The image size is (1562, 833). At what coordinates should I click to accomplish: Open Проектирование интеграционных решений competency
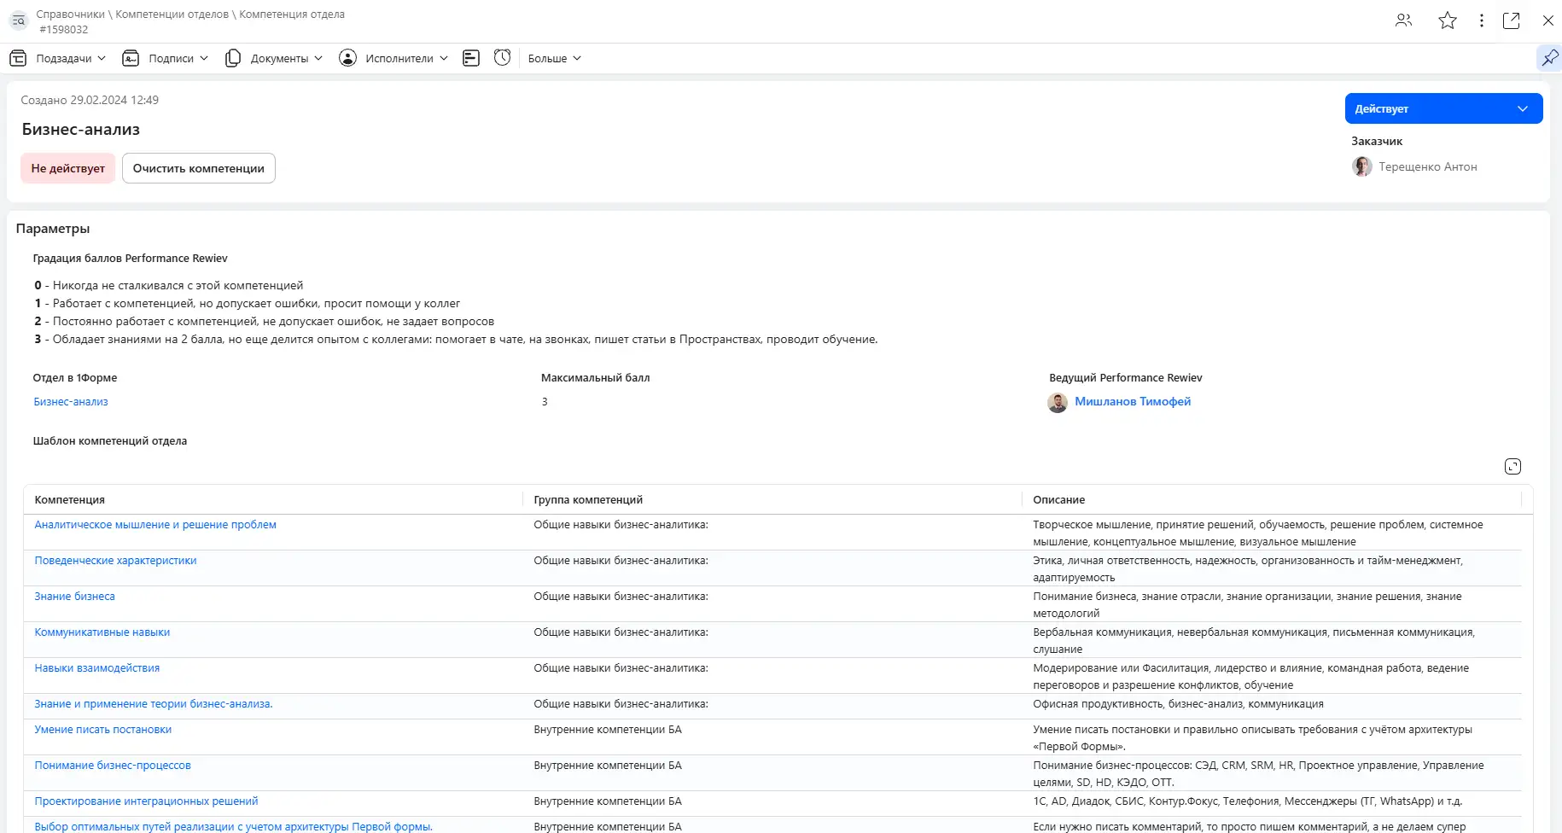click(x=146, y=801)
